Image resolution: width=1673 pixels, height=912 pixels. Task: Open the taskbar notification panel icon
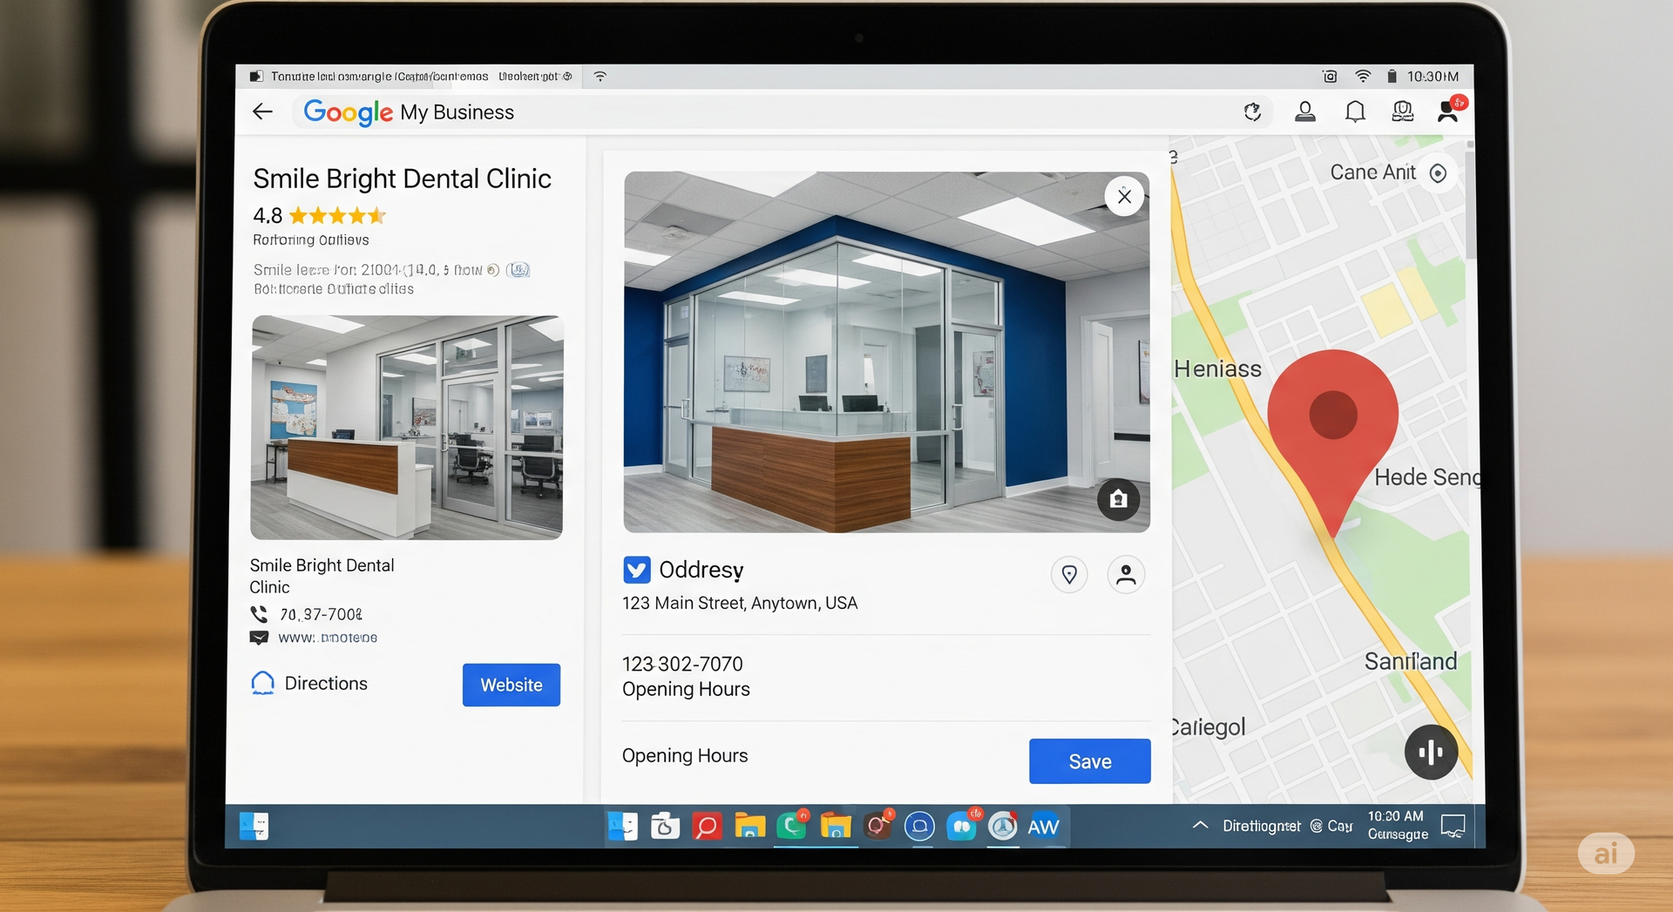click(1453, 826)
